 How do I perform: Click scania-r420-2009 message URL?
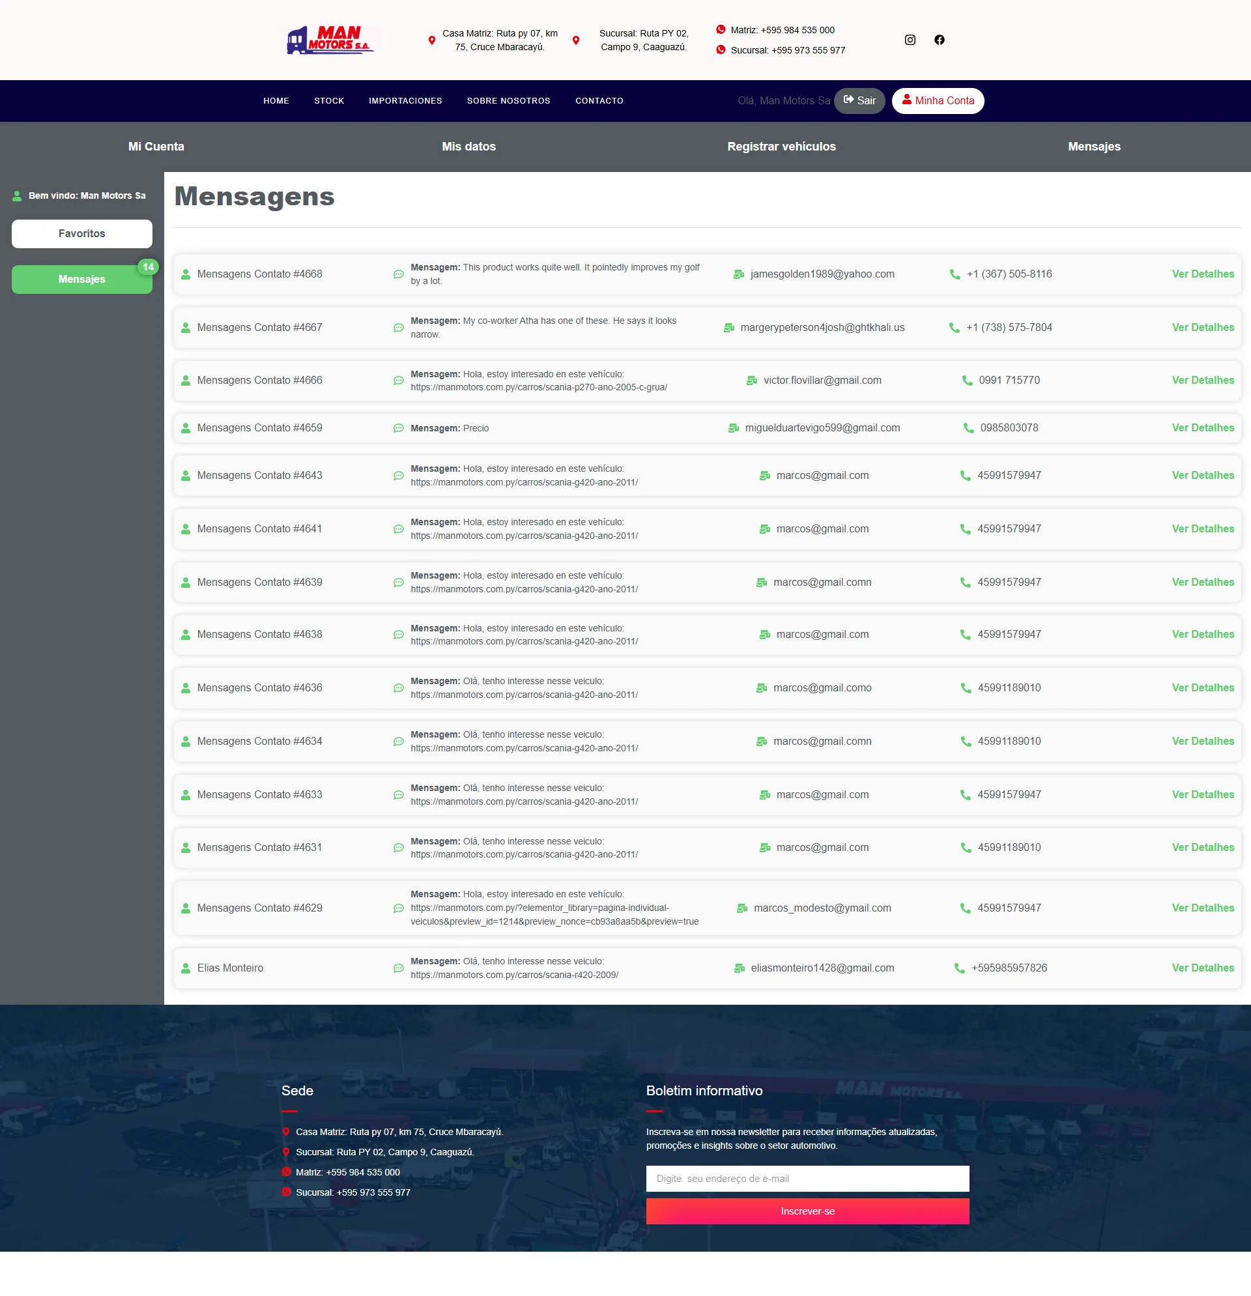tap(515, 975)
